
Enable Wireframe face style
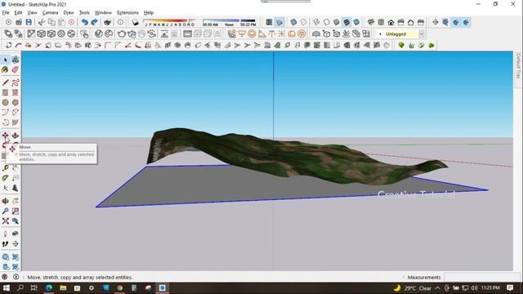[x=316, y=22]
